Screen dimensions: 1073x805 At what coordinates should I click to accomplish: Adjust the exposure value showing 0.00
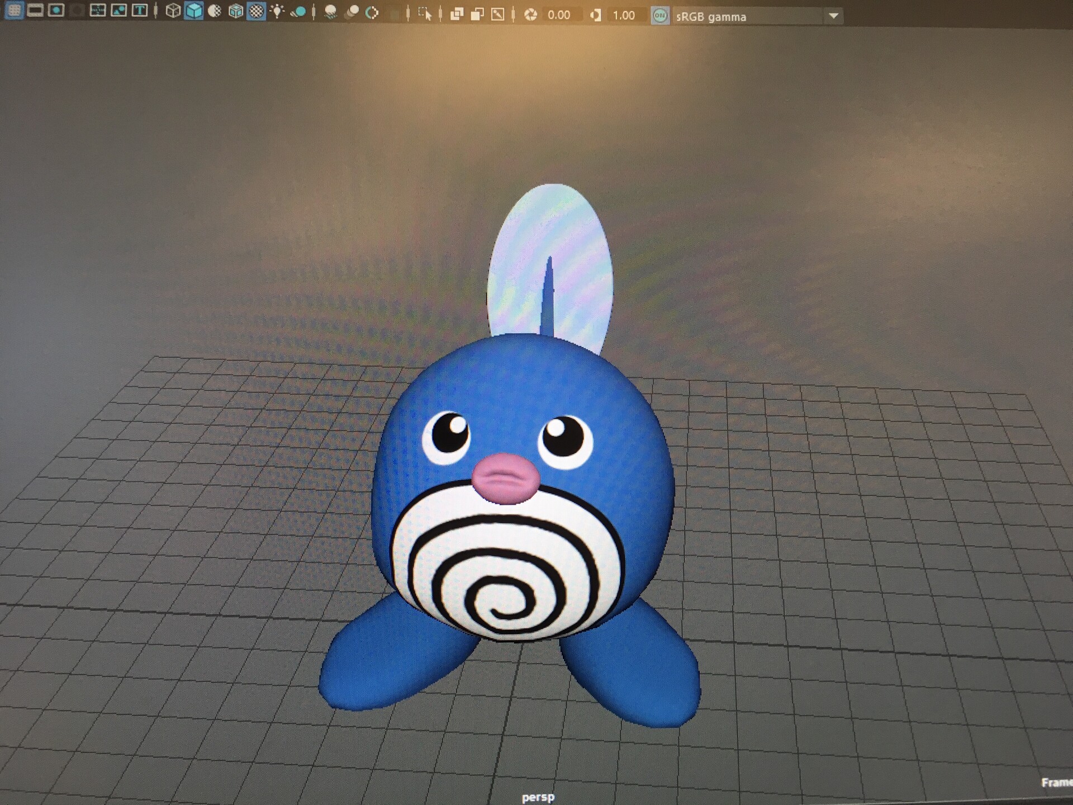tap(559, 16)
